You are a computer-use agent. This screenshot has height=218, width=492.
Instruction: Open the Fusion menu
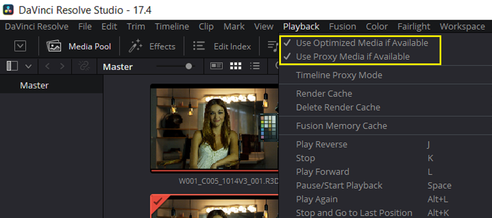[x=342, y=27]
